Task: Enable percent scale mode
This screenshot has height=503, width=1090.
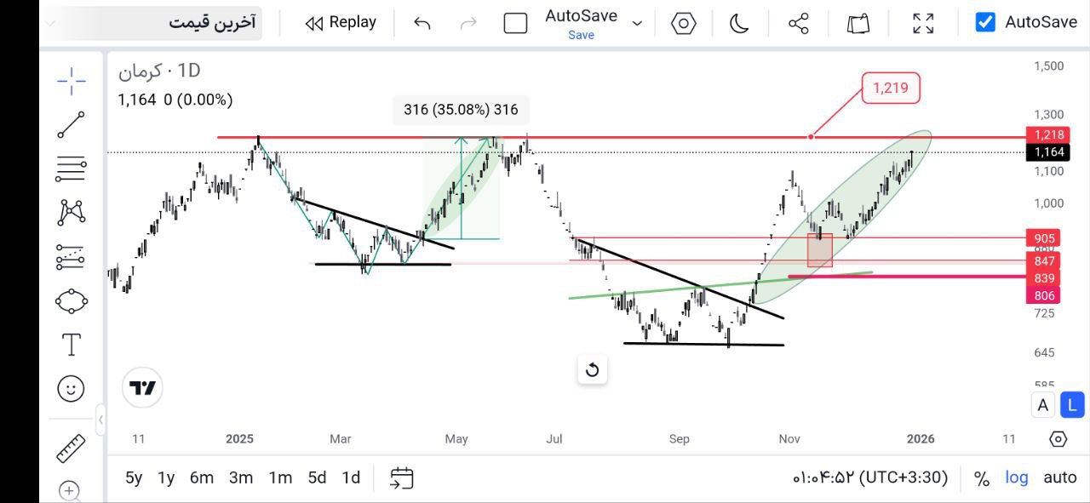Action: (x=982, y=477)
